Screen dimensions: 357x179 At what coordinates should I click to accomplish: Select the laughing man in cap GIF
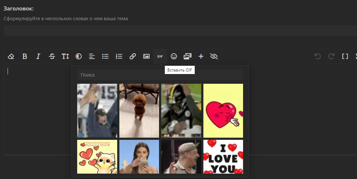(x=181, y=157)
